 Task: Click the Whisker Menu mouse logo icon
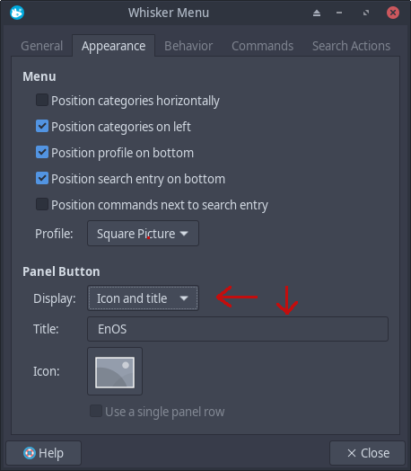pos(17,13)
